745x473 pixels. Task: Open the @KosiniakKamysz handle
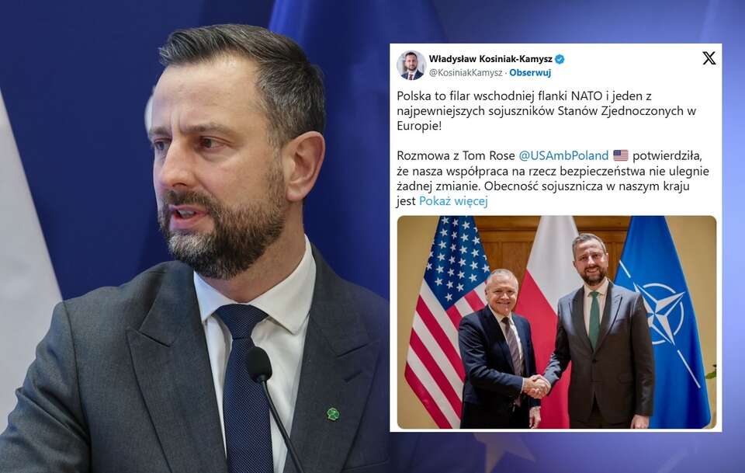(466, 73)
